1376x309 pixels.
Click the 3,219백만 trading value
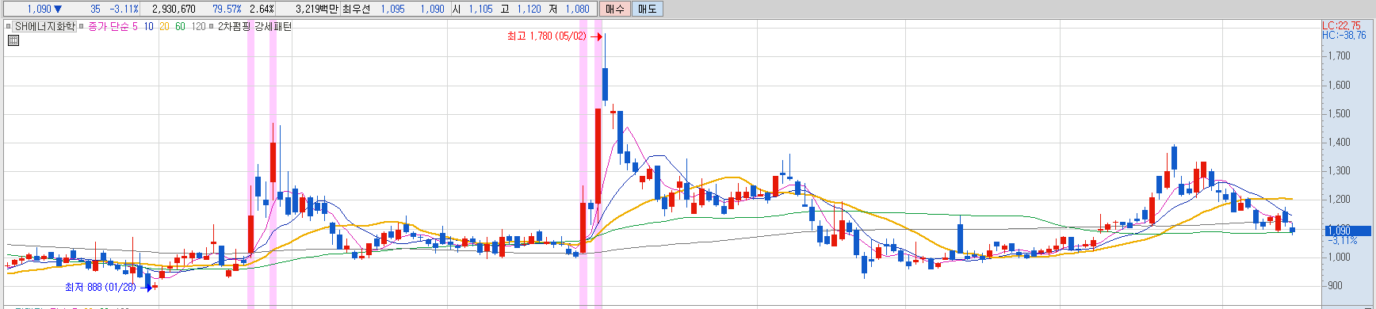[316, 9]
